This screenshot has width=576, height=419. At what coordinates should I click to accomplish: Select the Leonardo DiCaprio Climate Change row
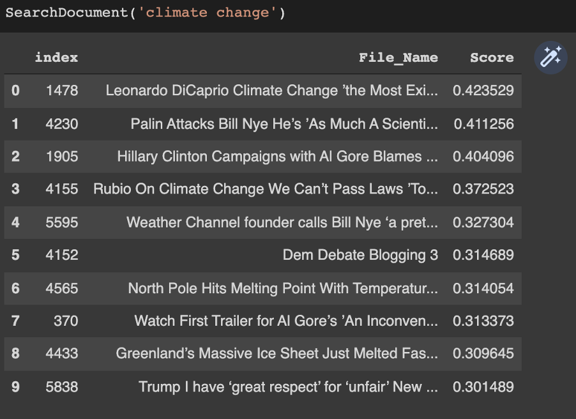[271, 91]
